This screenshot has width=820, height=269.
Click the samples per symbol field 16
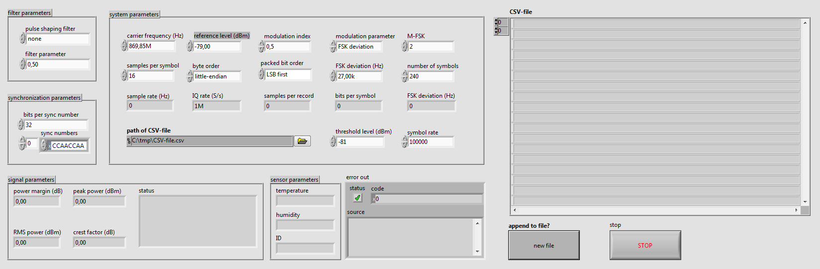[151, 75]
